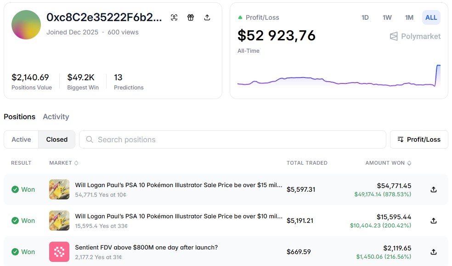
Task: Click the wallet address 0xc8C2e35222F6b2...
Action: (x=104, y=17)
